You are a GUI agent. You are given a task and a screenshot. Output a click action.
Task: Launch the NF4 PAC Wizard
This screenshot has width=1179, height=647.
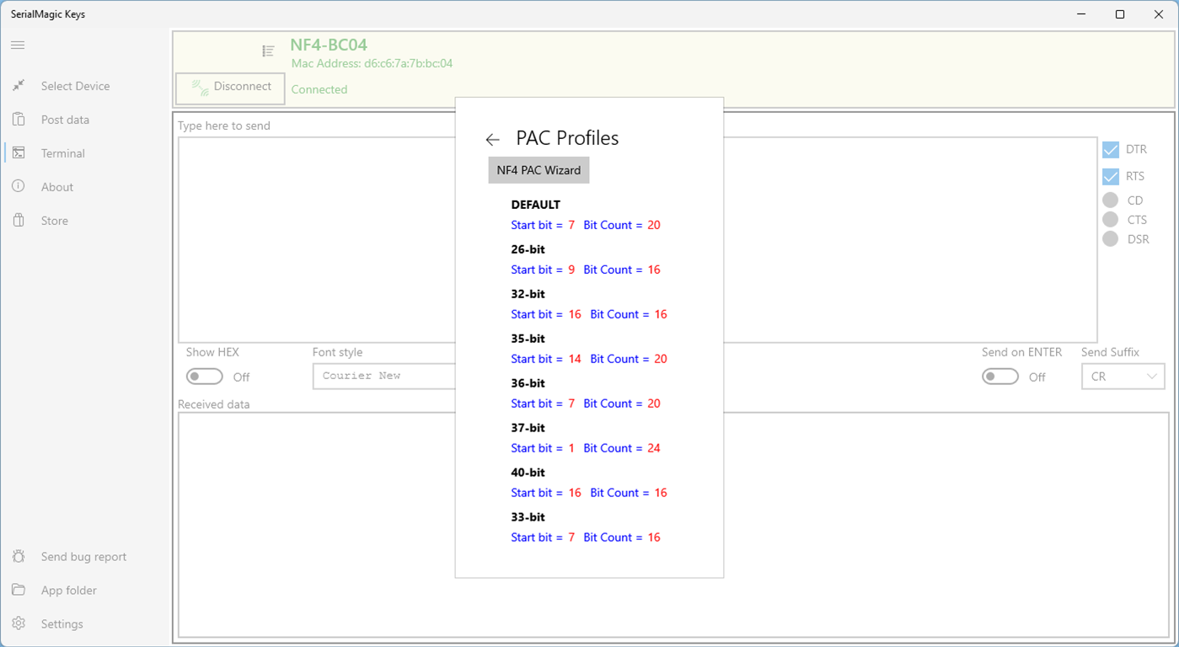[539, 170]
